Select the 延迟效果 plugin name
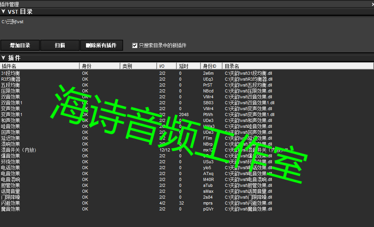 (11, 138)
